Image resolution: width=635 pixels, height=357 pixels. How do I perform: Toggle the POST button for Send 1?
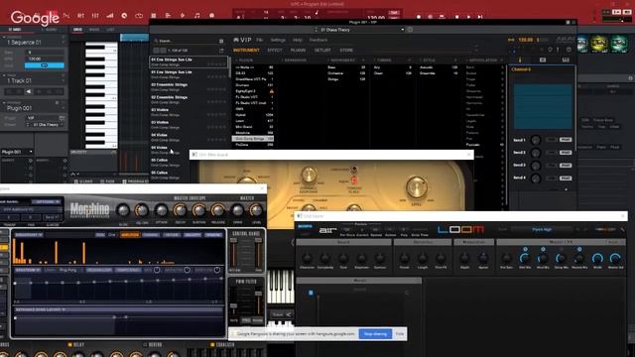[566, 140]
